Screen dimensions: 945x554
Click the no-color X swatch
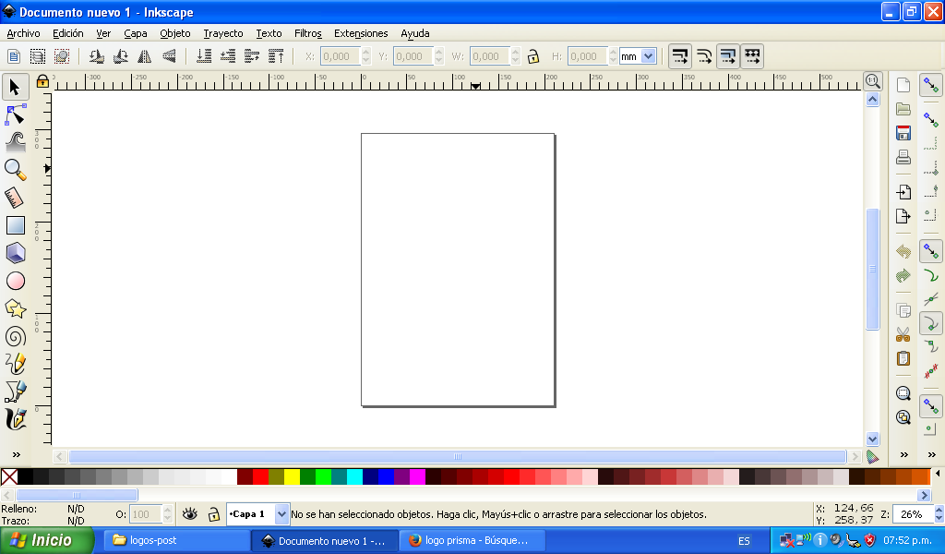click(9, 476)
